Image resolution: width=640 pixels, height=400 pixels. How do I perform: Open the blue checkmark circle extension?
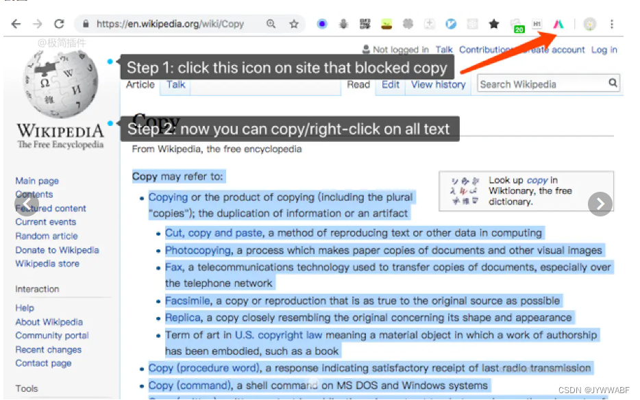pyautogui.click(x=451, y=24)
